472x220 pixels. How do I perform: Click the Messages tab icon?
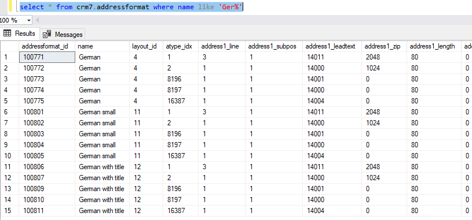click(x=47, y=35)
